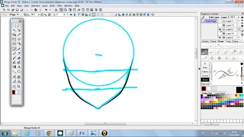This screenshot has height=137, width=244.
Task: Click the zoom value field showing 66.7
Action: [x=34, y=14]
